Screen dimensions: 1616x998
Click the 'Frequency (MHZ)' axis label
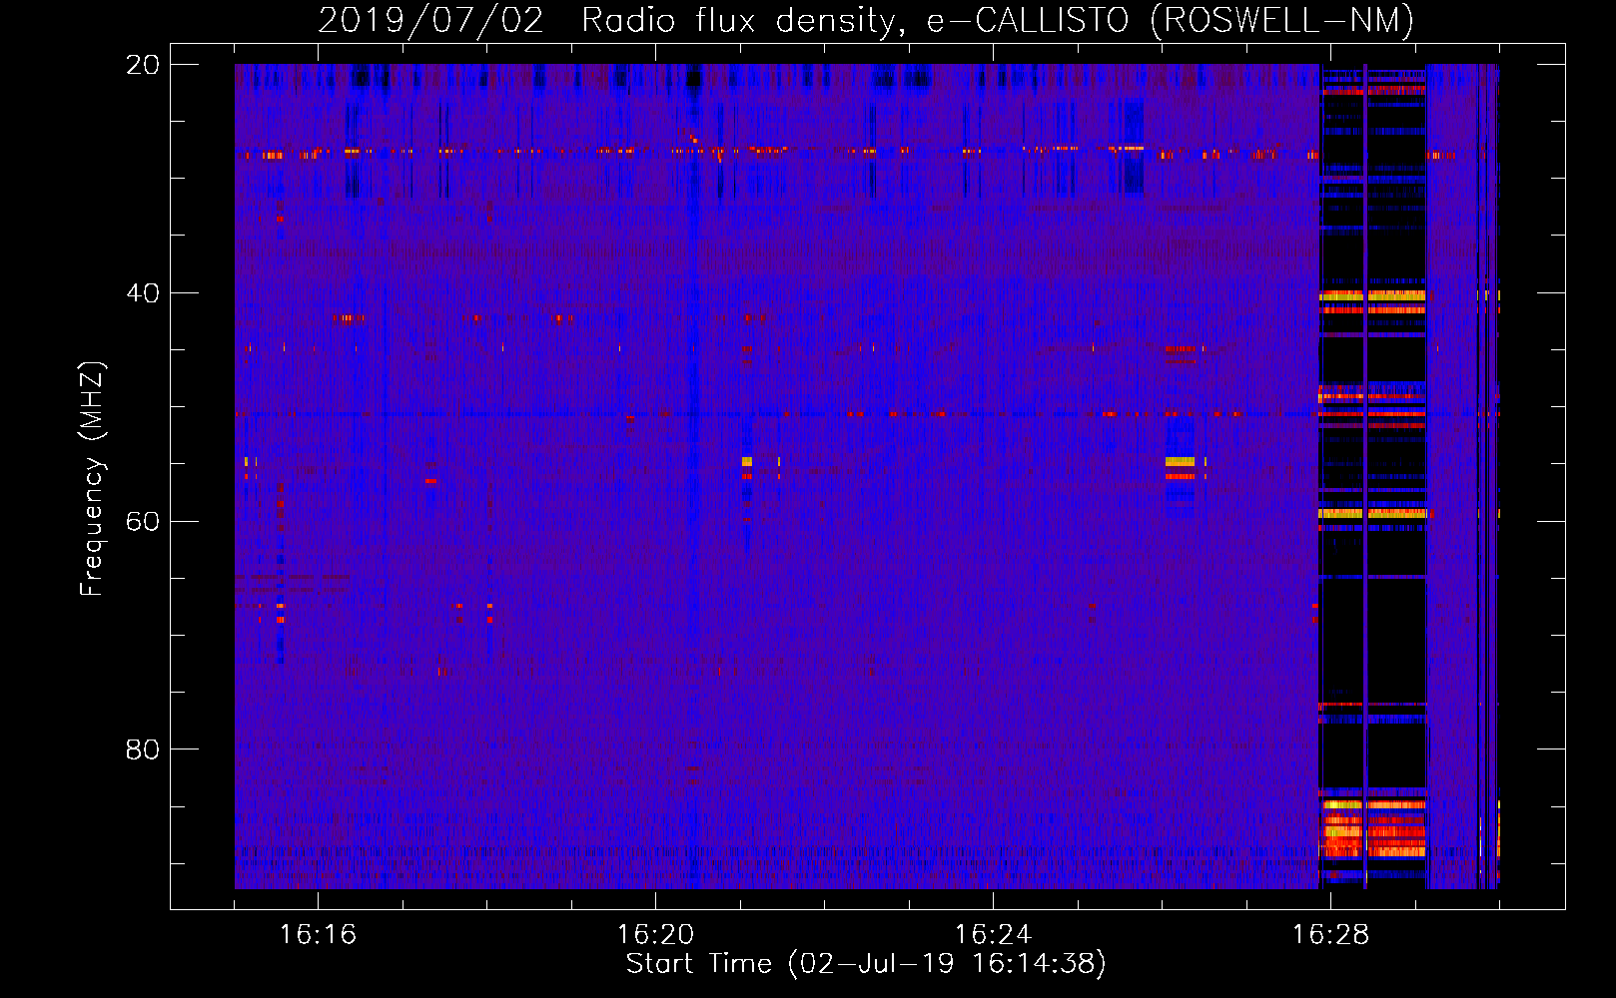coord(92,479)
